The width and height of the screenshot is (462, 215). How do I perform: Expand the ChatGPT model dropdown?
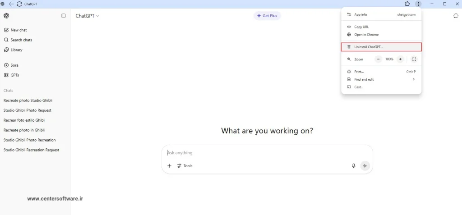tap(87, 16)
